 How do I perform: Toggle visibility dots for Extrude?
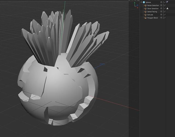tap(163, 15)
